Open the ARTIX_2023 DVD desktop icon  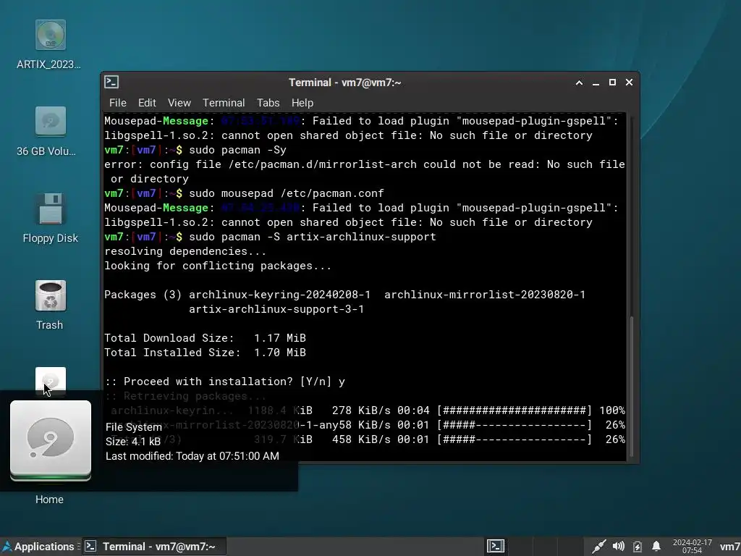click(x=50, y=35)
